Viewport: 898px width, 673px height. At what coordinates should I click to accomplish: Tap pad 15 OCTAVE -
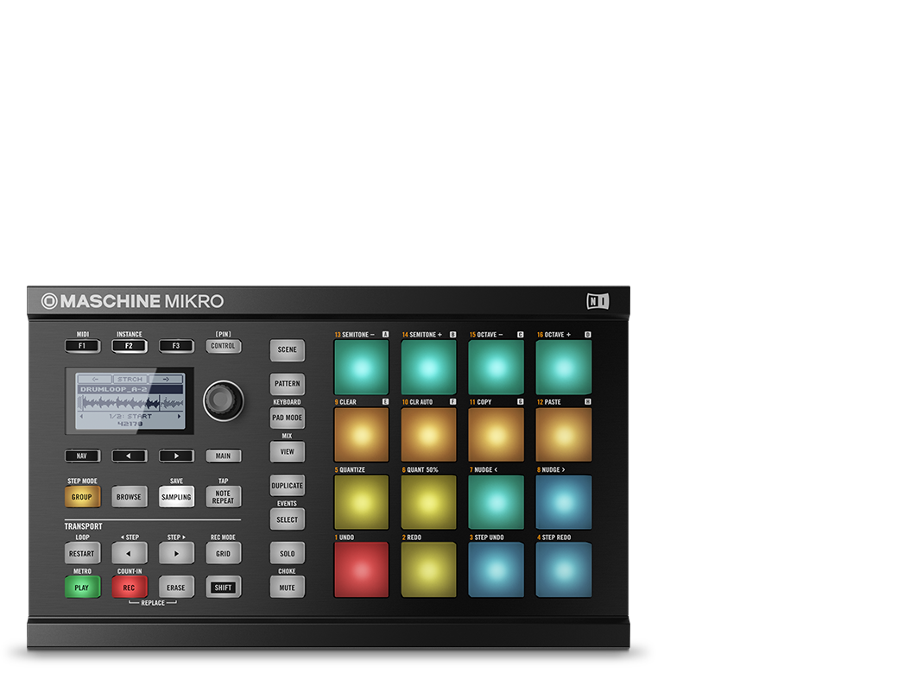click(496, 368)
